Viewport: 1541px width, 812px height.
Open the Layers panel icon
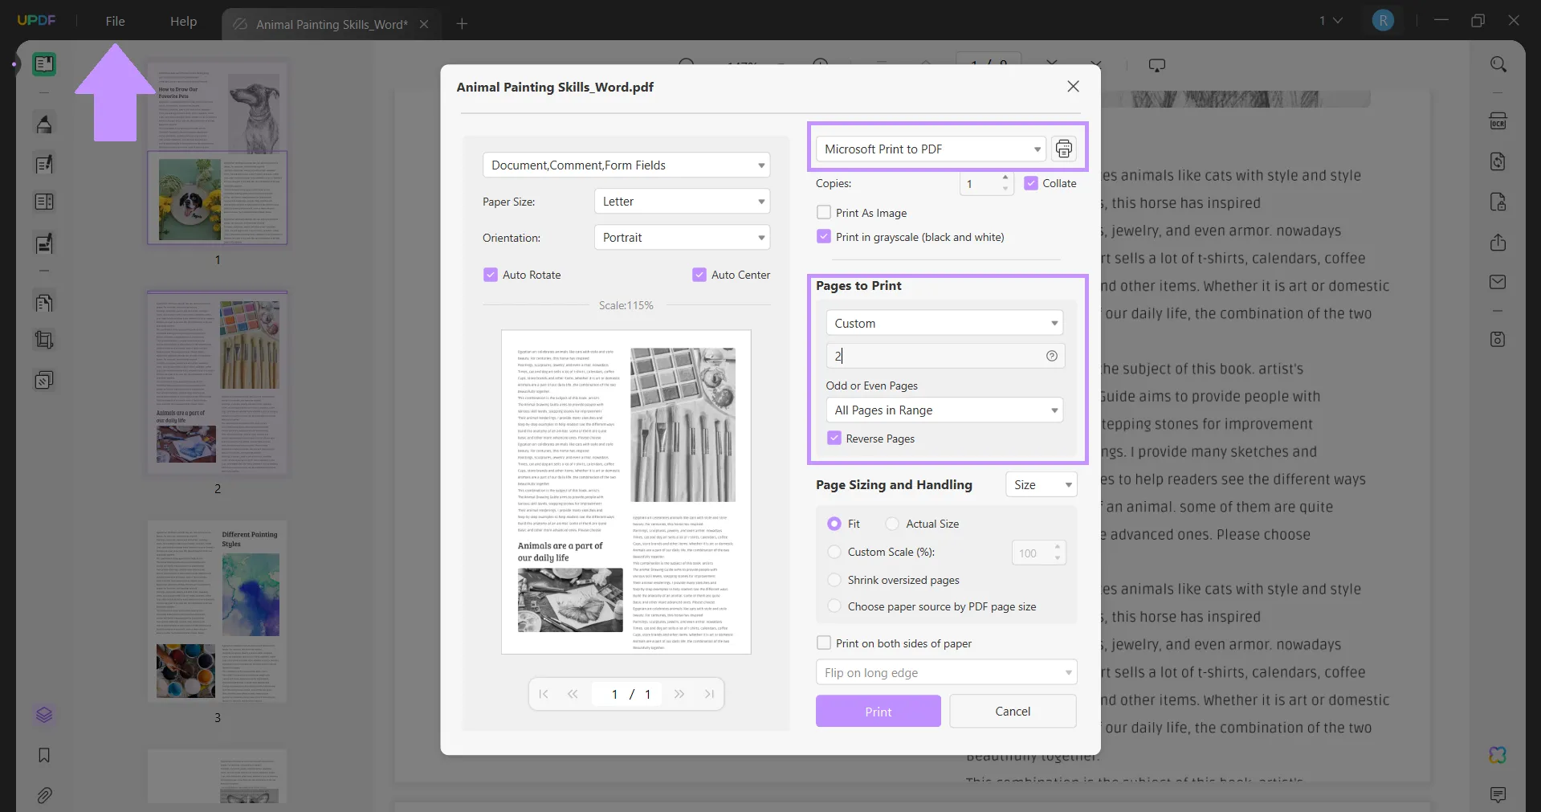44,715
